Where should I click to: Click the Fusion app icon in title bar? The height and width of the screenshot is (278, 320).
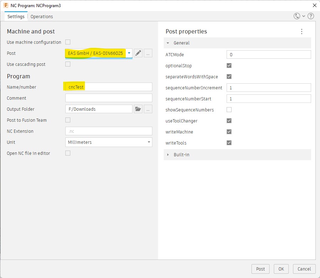pyautogui.click(x=6, y=5)
